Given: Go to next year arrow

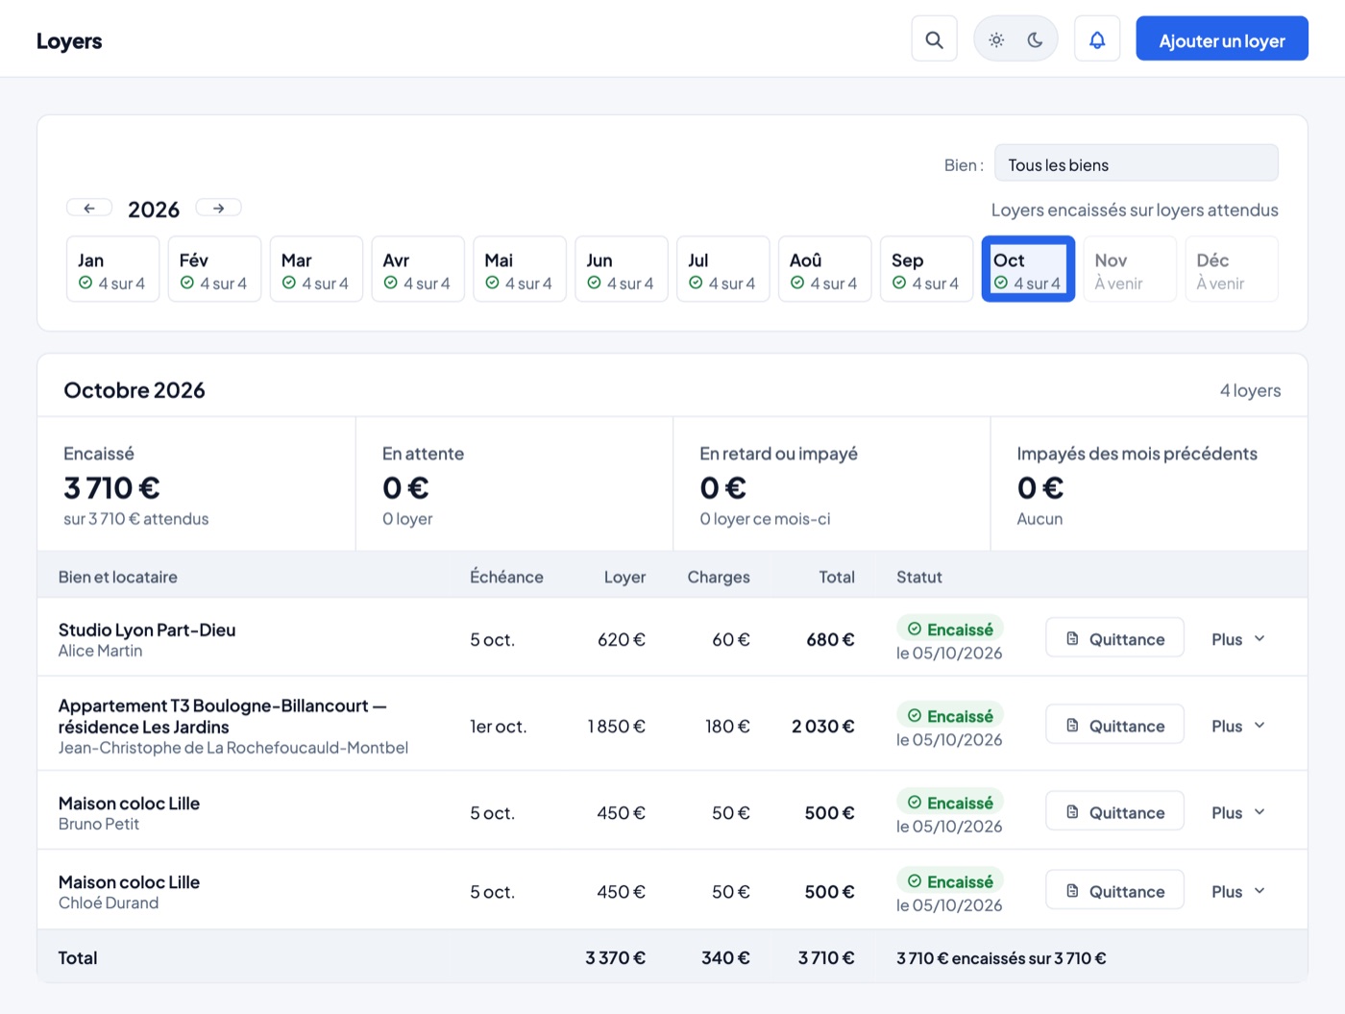Looking at the screenshot, I should 218,208.
